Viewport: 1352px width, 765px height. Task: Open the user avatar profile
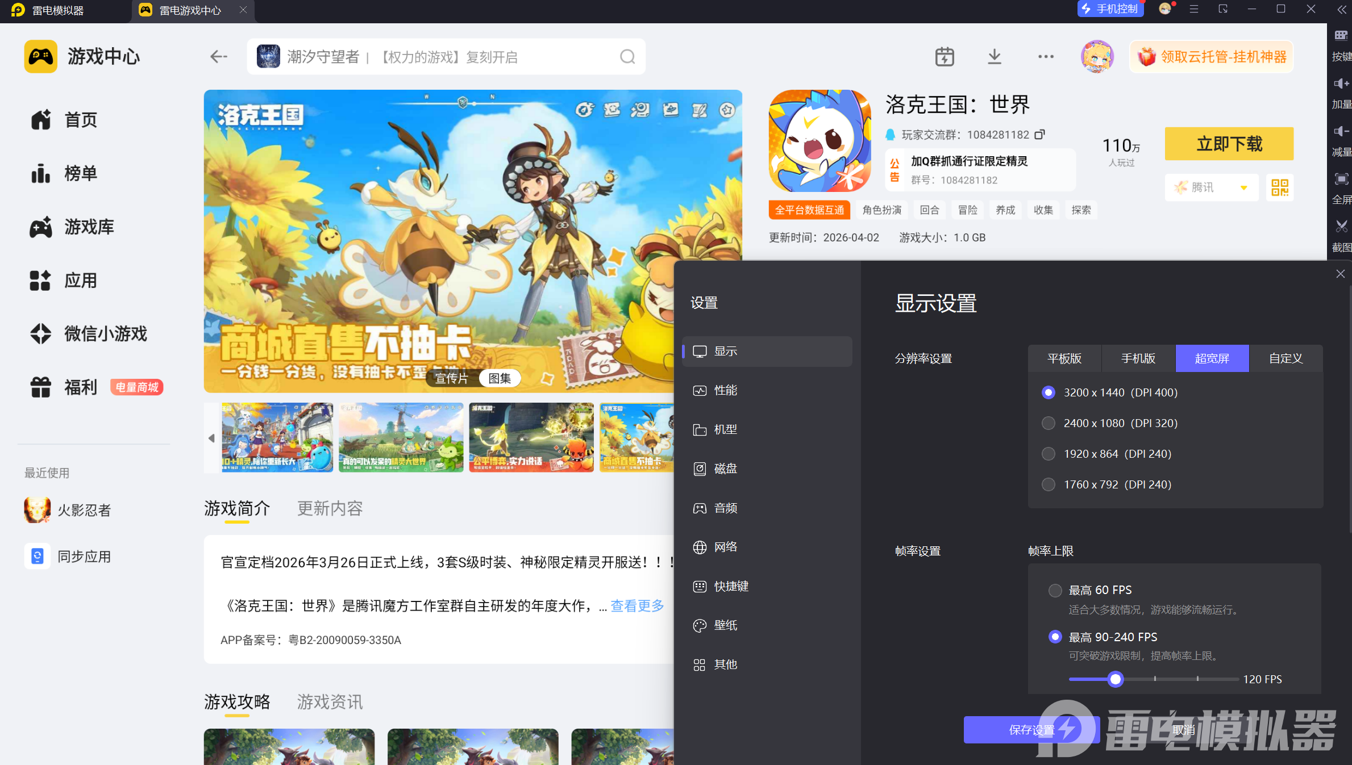point(1097,57)
